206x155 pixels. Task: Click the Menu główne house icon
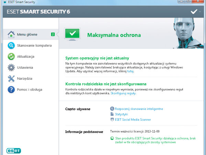coord(11,34)
